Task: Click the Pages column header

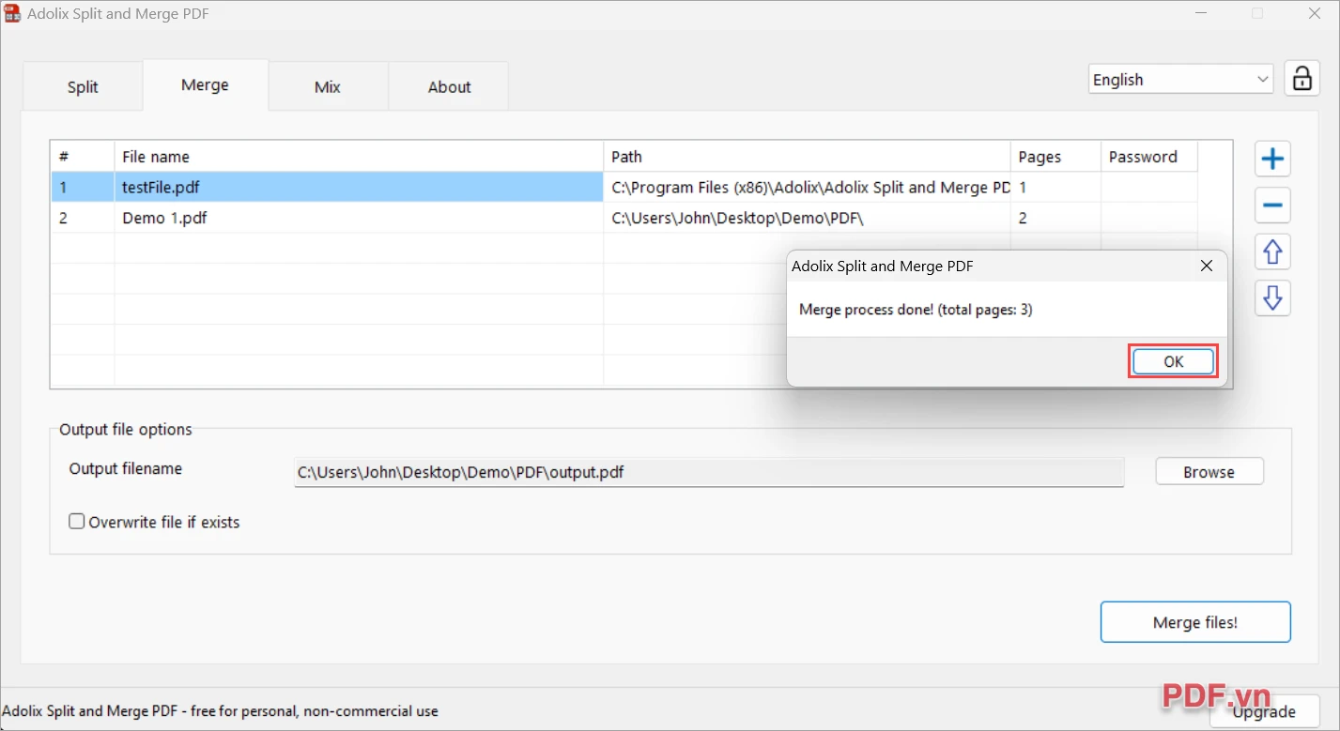Action: 1055,157
